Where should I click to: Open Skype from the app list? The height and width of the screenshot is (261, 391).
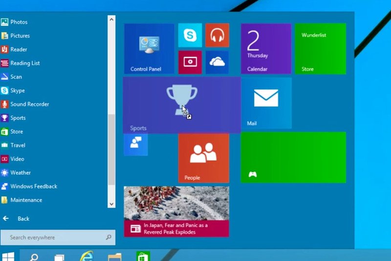(13, 91)
